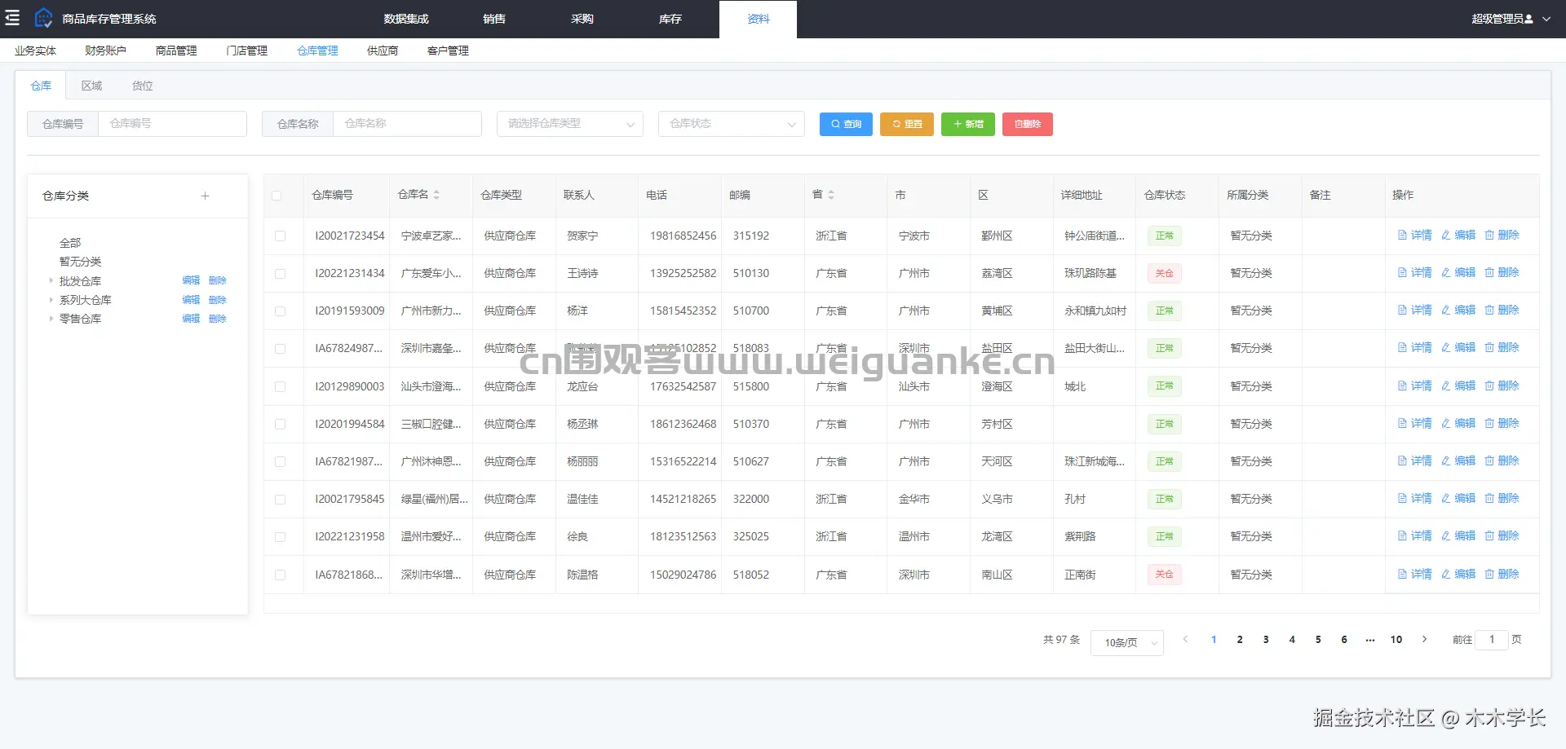Viewport: 1566px width, 749px height.
Task: Delete warehouse row I20221231434
Action: point(1502,273)
